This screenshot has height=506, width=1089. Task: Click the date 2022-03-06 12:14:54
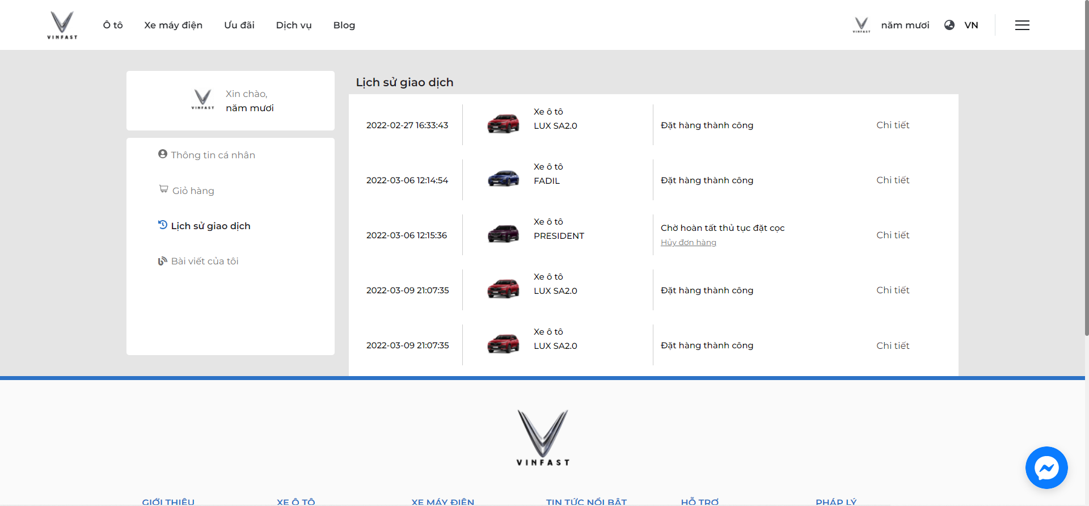pyautogui.click(x=407, y=180)
